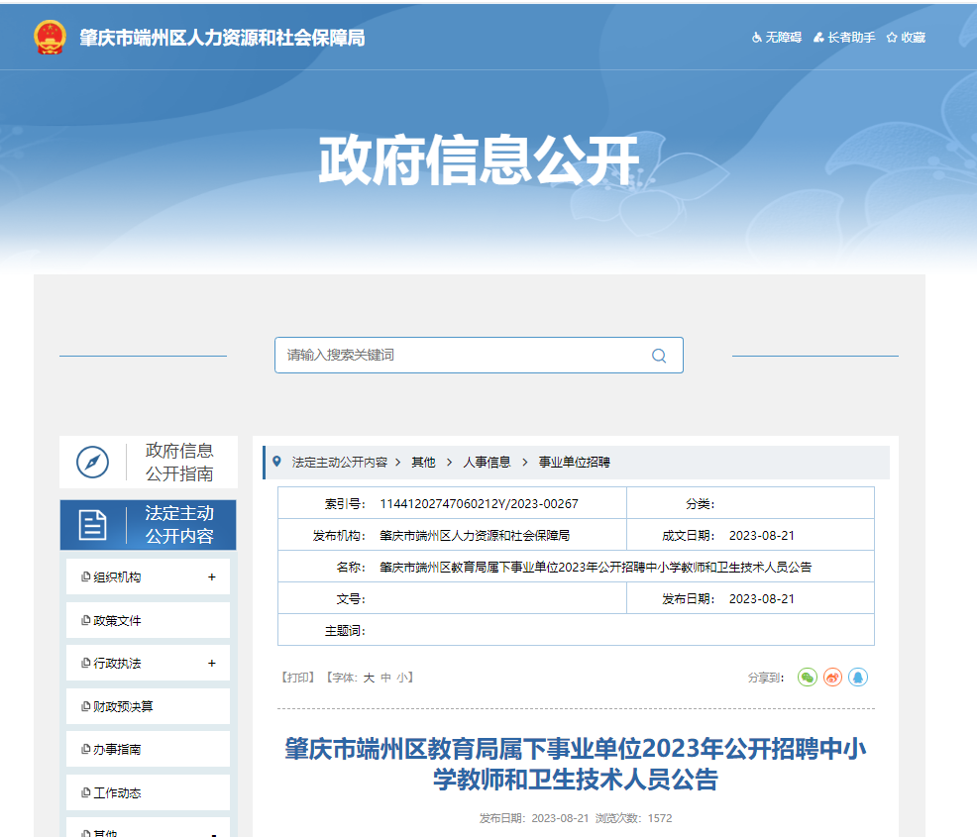This screenshot has height=837, width=977.
Task: Click 人事信息 in breadcrumb
Action: pos(487,463)
